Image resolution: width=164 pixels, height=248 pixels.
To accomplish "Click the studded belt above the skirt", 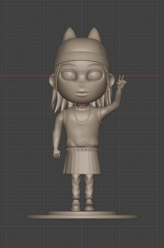I will click(x=82, y=149).
